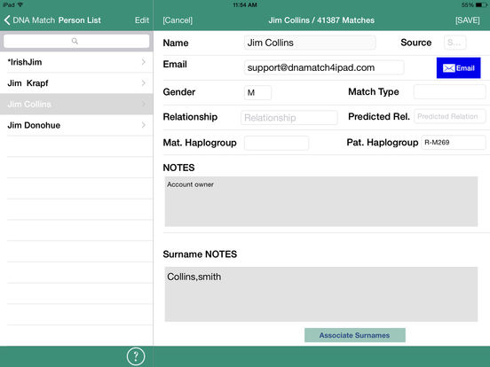
Task: Click the Surname NOTES heading
Action: [200, 254]
